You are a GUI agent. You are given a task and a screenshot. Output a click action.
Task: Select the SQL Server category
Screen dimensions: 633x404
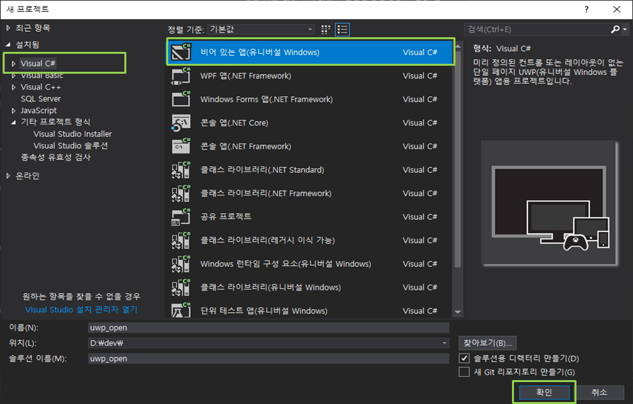tap(41, 98)
